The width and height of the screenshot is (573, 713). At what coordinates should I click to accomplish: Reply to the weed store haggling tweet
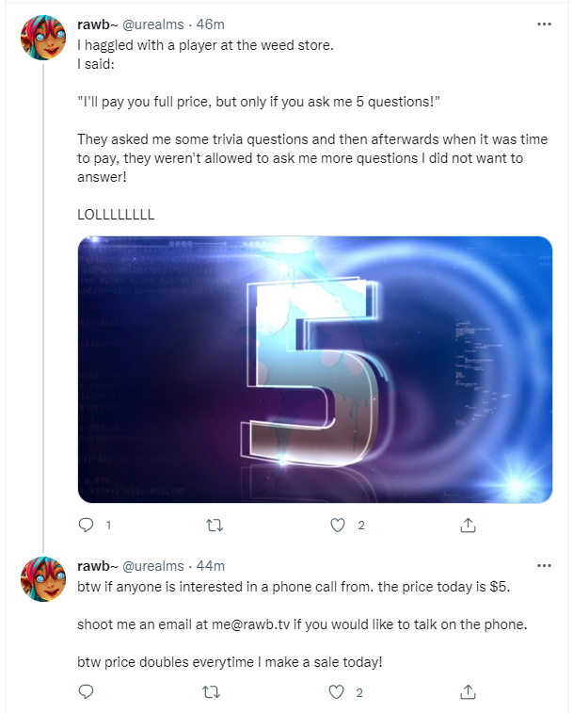tap(87, 526)
